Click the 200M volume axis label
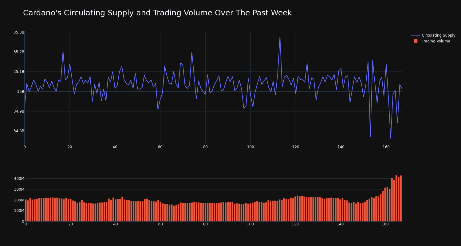 pos(19,200)
